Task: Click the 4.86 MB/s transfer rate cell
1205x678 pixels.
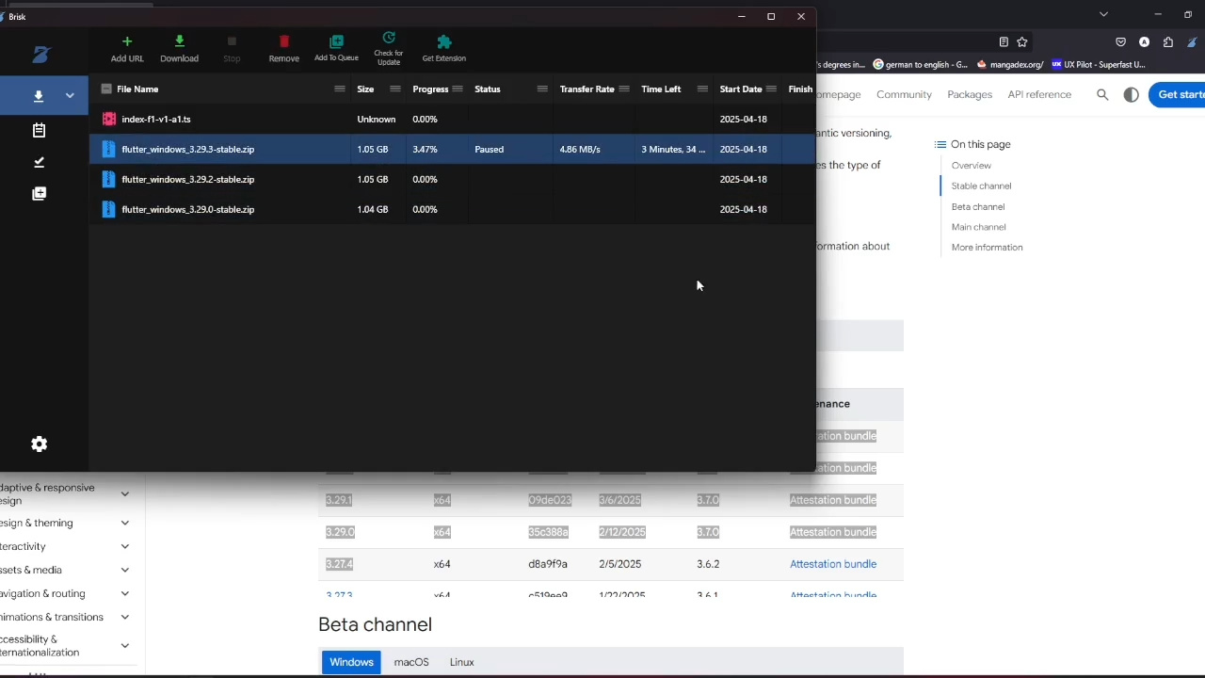Action: (579, 149)
